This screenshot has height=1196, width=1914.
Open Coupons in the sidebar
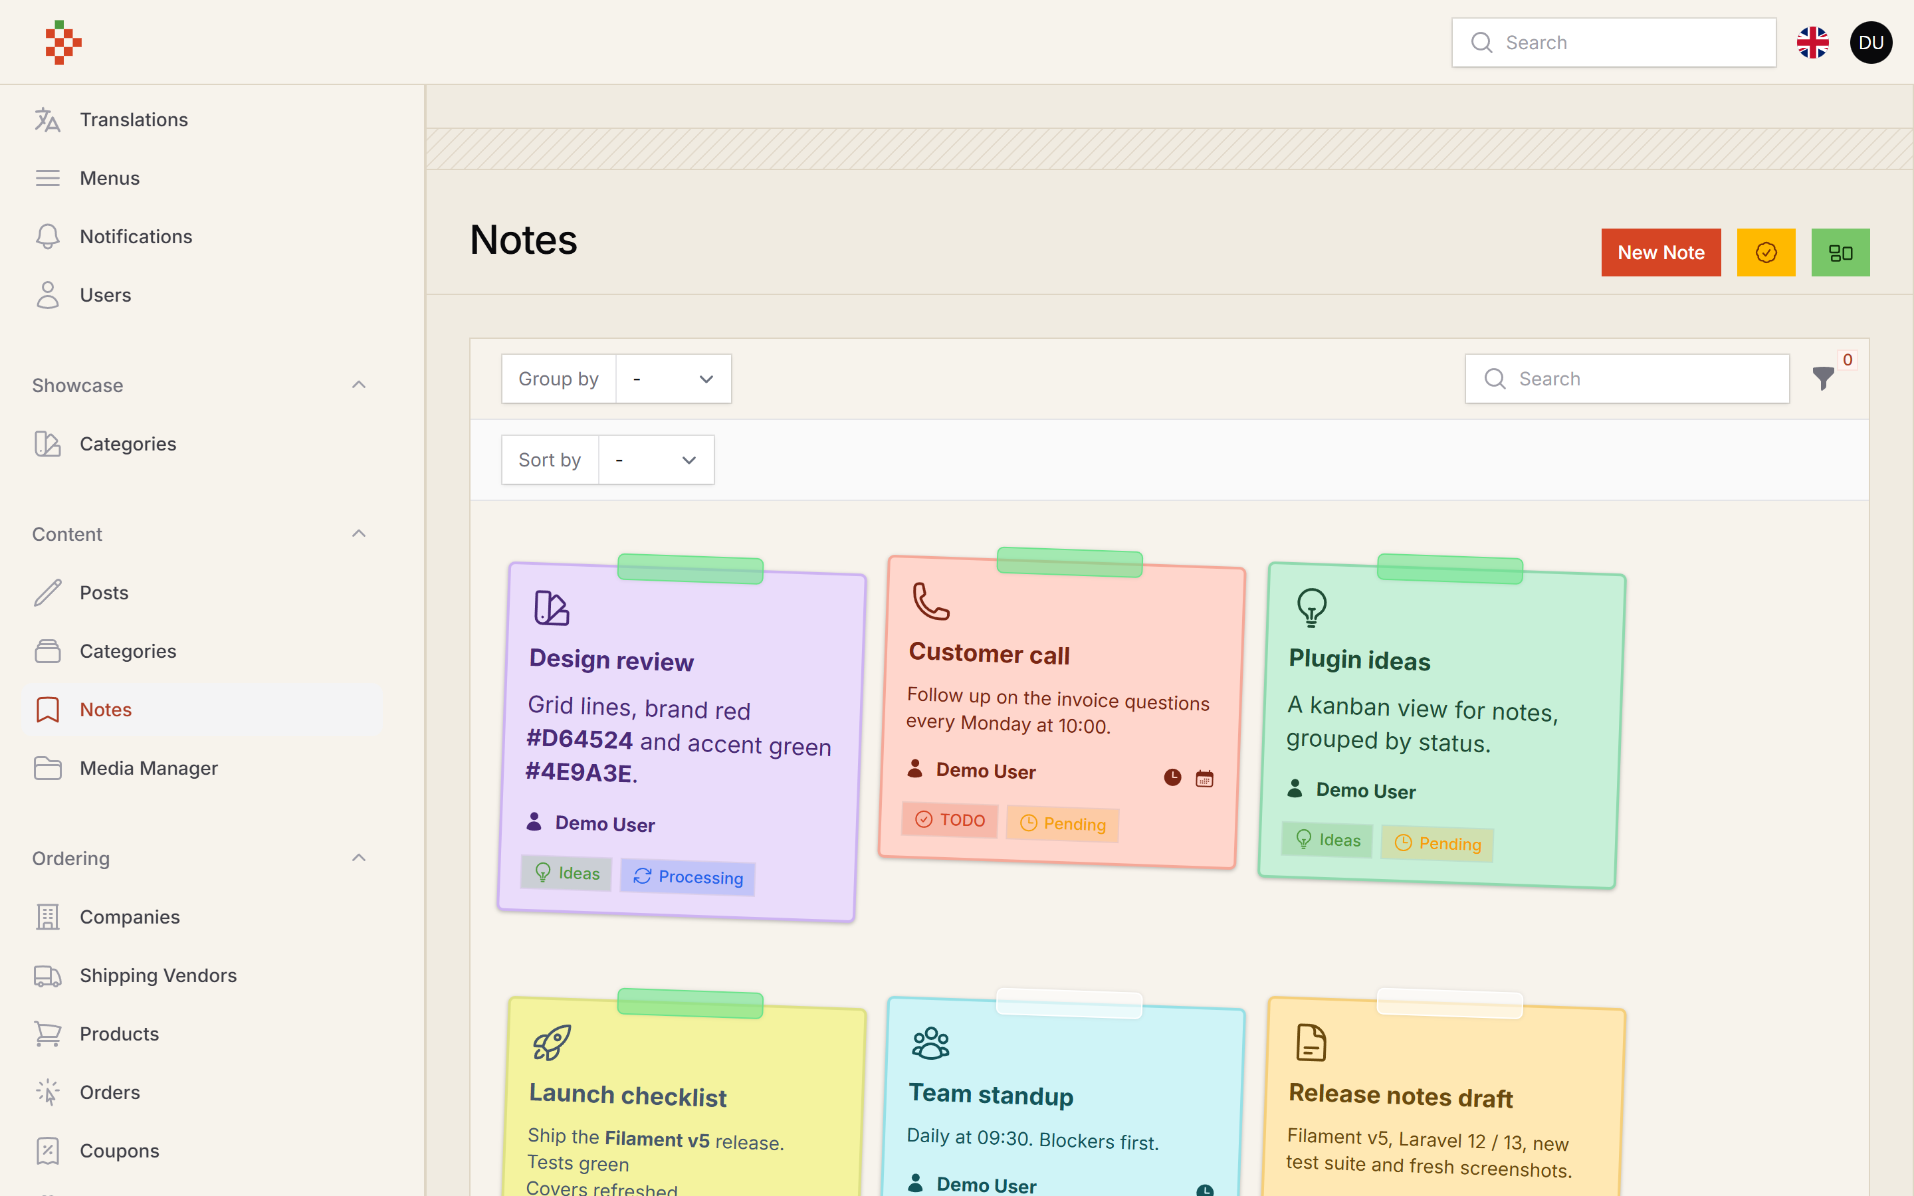point(203,1151)
